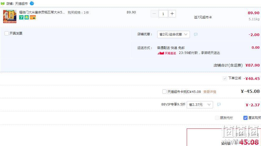
Task: Click the 5.11kg weight text
Action: [x=254, y=19]
